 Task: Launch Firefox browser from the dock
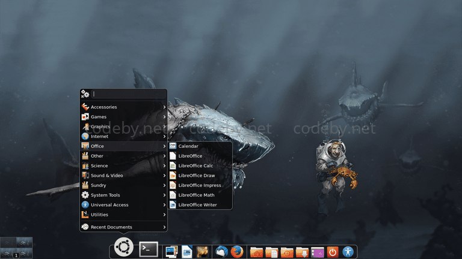coord(237,252)
